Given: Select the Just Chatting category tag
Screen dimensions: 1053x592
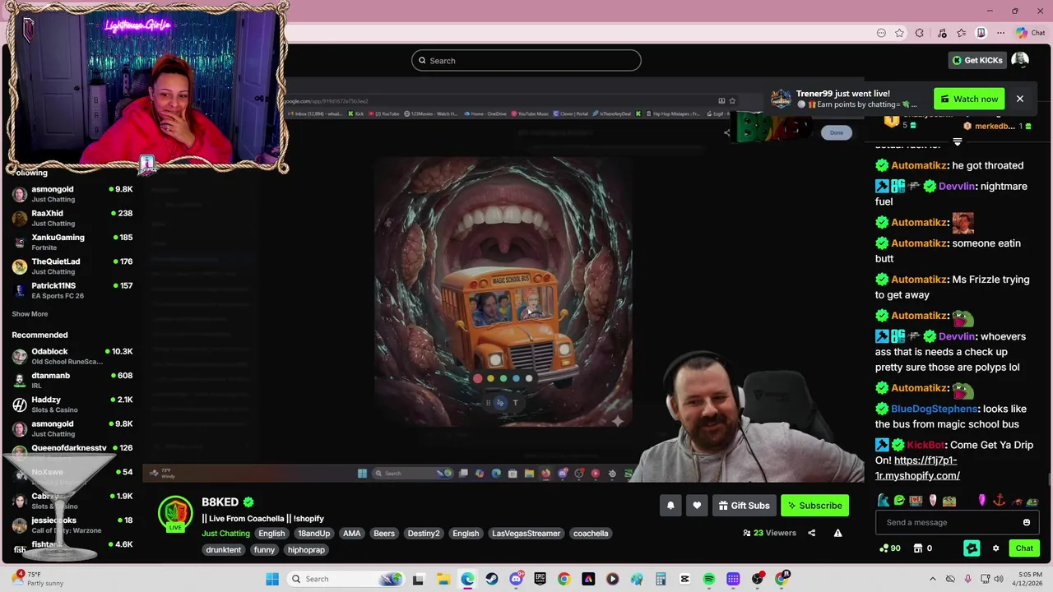Looking at the screenshot, I should [225, 534].
